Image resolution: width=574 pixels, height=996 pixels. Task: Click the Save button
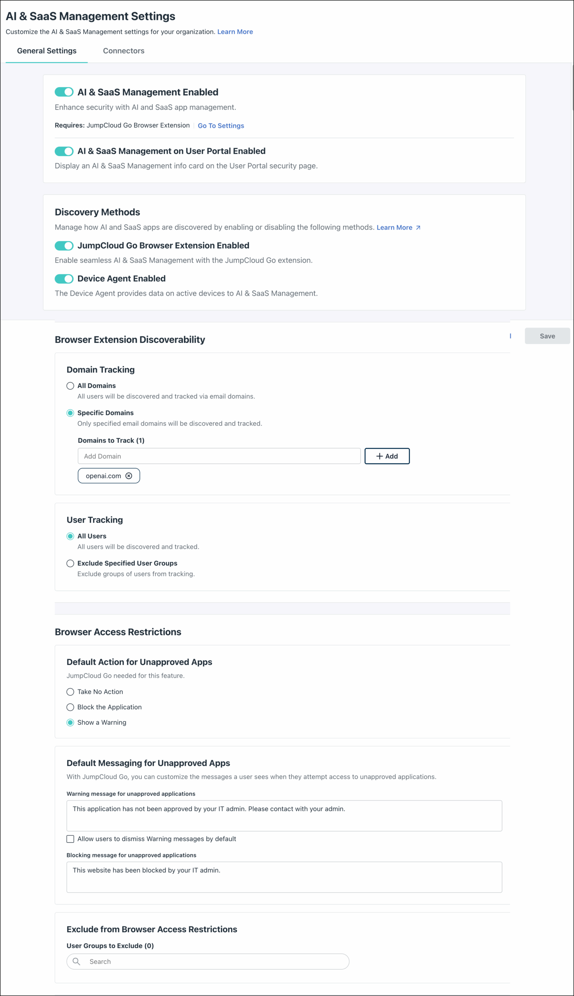[547, 336]
